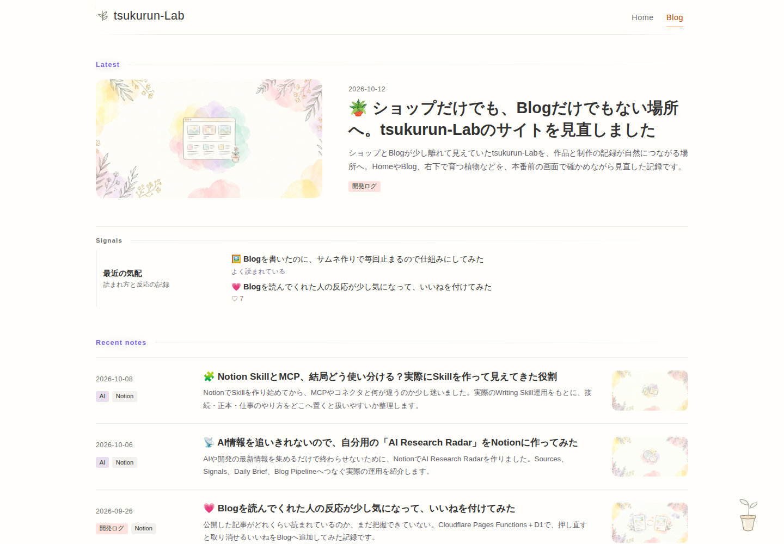Open thumbnail of the AI Research Radar post

(x=650, y=456)
